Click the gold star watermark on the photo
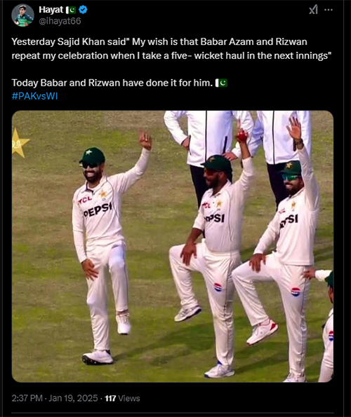Viewport: 351px width, 417px height. pos(20,143)
